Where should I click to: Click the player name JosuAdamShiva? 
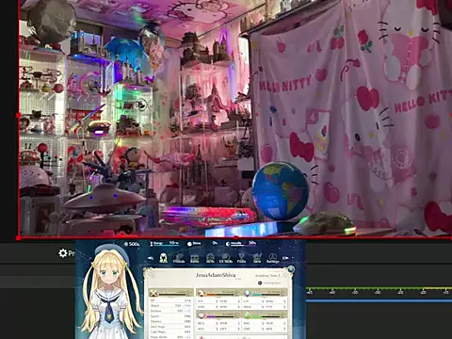pyautogui.click(x=216, y=275)
